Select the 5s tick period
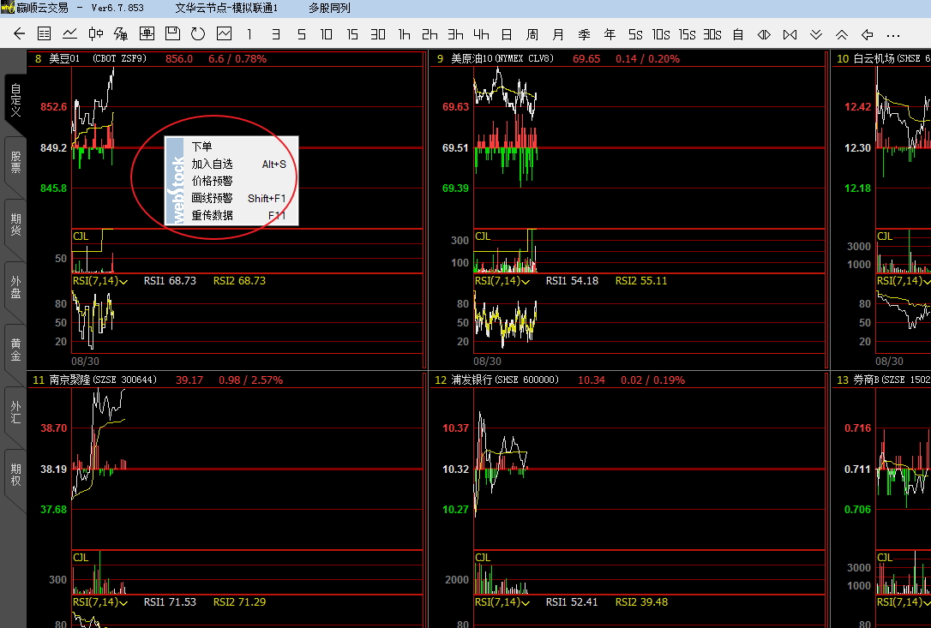931x628 pixels. point(635,34)
